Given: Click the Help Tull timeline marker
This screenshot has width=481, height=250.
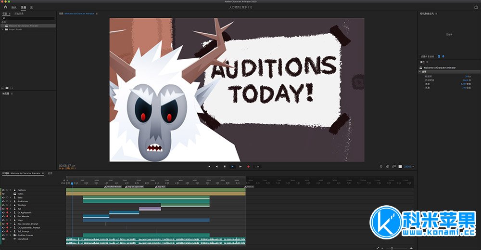Looking at the screenshot, I should [x=160, y=187].
